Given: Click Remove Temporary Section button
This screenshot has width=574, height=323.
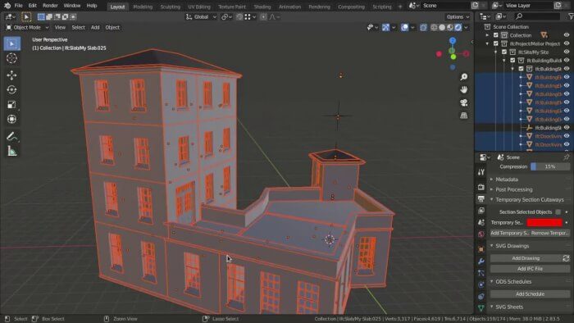Looking at the screenshot, I should point(550,233).
